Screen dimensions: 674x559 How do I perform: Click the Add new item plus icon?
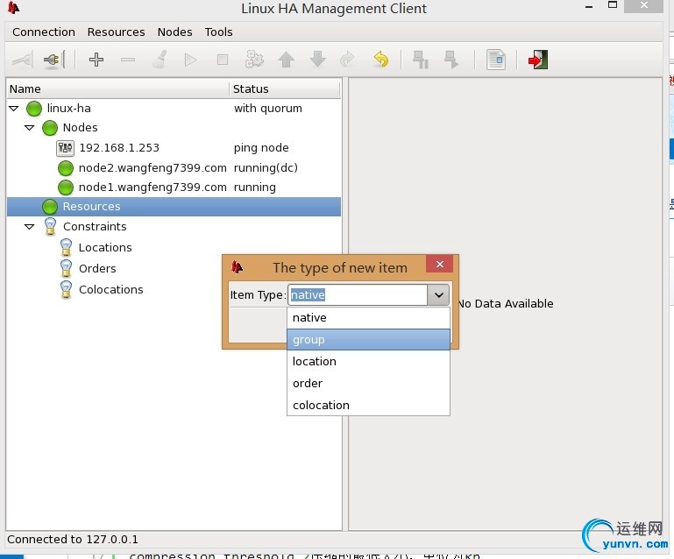click(96, 60)
